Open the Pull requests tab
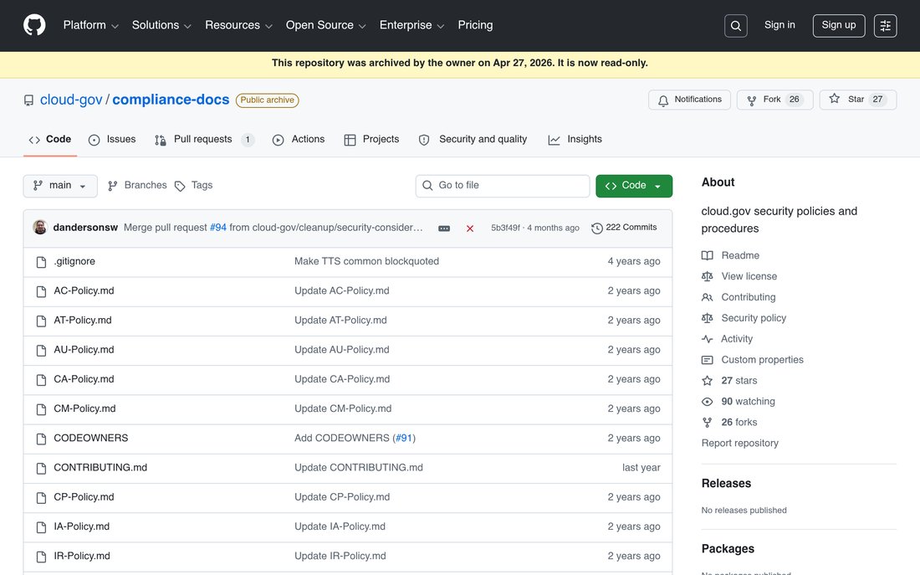 point(203,140)
